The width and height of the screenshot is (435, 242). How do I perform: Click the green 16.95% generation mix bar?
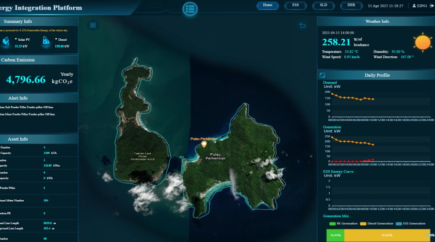[x=335, y=235]
